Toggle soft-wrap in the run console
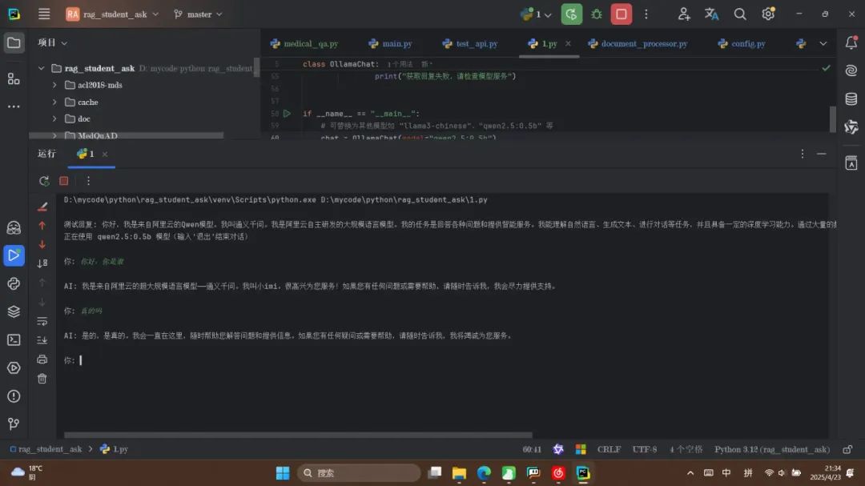The height and width of the screenshot is (486, 865). tap(42, 321)
